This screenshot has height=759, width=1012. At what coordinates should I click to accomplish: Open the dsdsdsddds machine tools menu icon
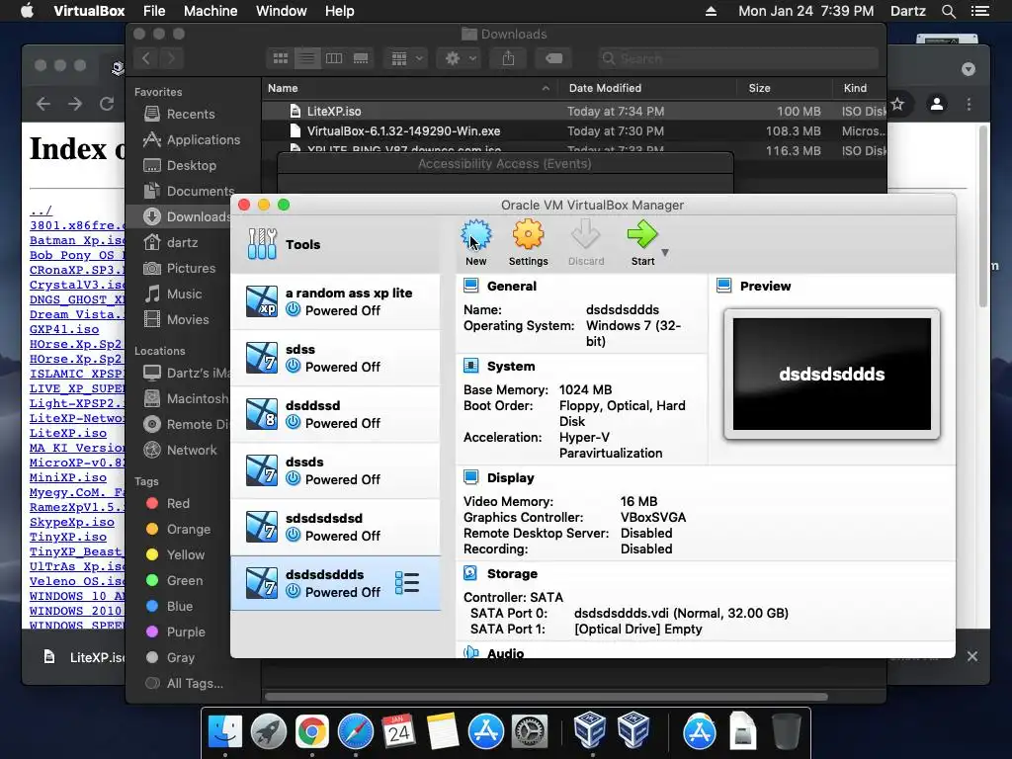(407, 583)
